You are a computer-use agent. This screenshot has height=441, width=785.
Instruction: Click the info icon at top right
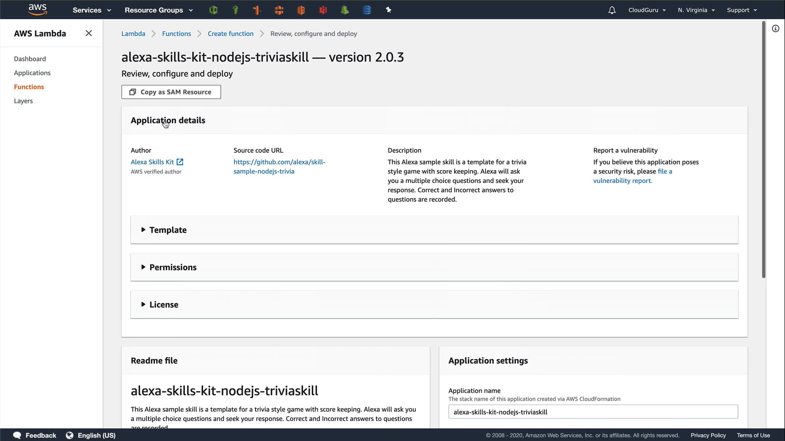[775, 29]
